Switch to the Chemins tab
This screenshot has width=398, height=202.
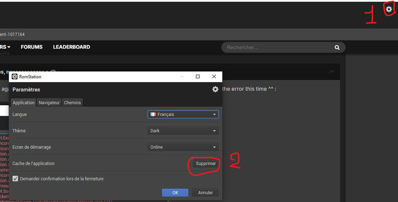(x=72, y=103)
